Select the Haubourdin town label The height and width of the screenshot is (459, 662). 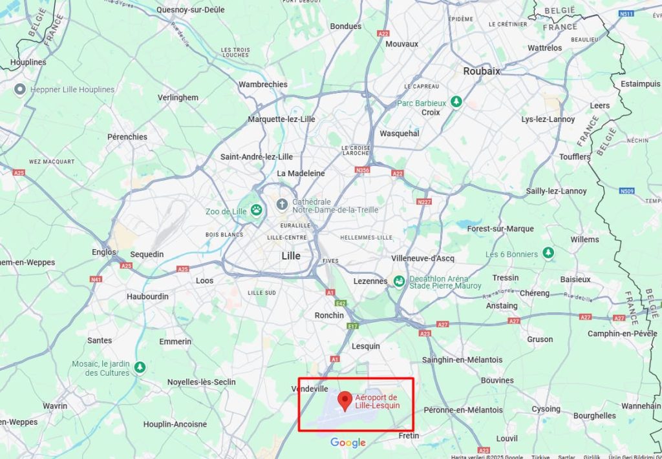(148, 296)
